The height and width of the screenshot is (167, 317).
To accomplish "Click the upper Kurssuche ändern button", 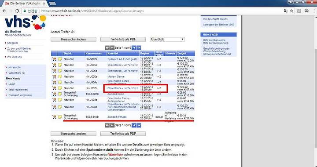I will [74, 39].
